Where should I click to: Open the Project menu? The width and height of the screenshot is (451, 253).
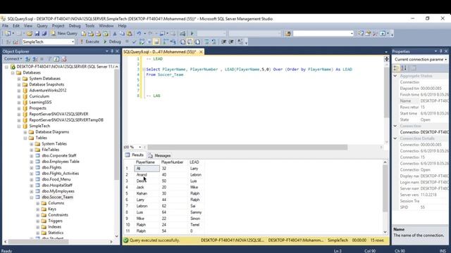tap(58, 26)
